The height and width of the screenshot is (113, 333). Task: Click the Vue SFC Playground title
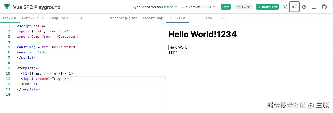pyautogui.click(x=37, y=7)
